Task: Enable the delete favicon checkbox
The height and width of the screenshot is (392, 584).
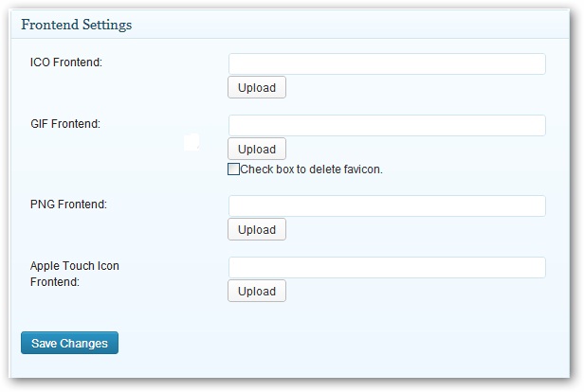Action: coord(233,169)
